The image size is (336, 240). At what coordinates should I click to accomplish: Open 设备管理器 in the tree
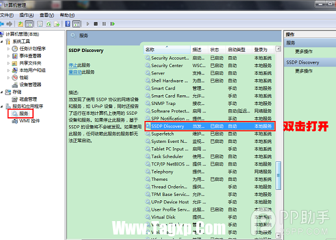(x=30, y=85)
